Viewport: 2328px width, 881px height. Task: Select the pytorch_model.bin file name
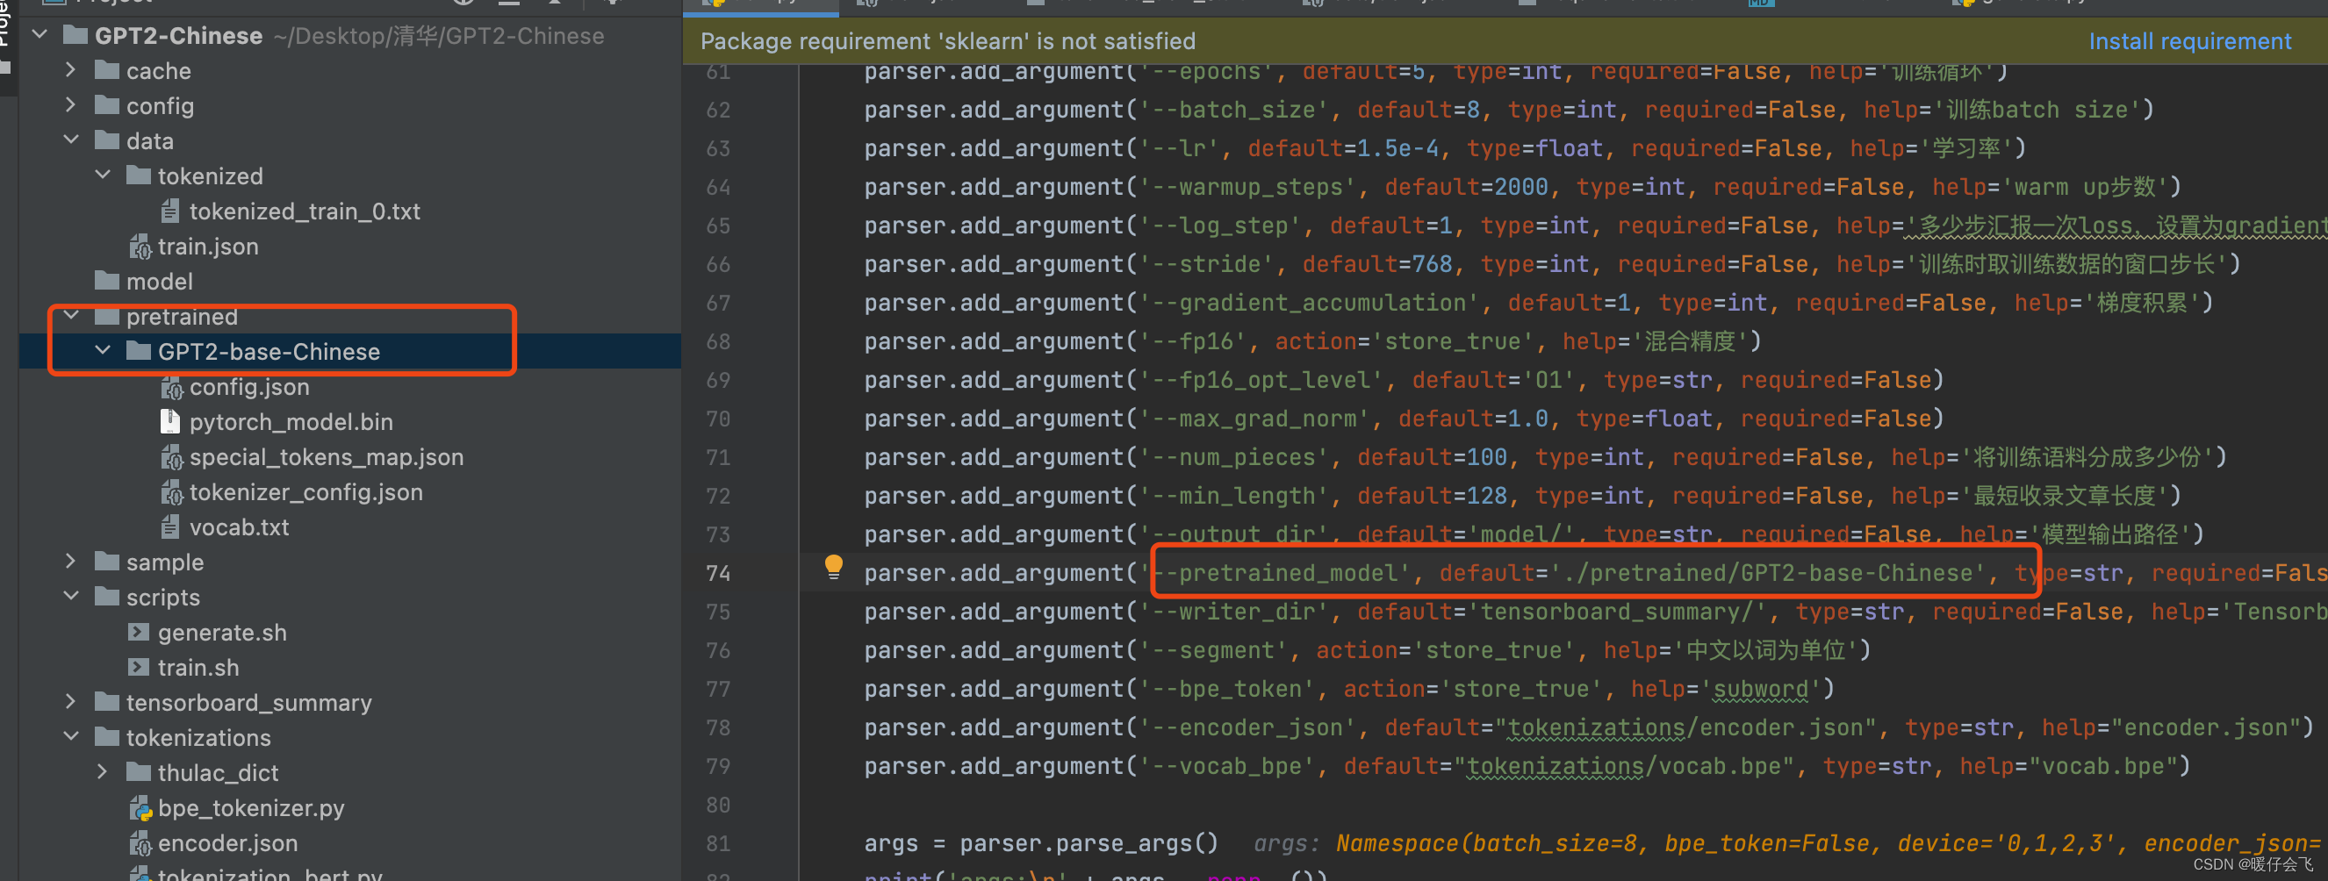tap(291, 422)
